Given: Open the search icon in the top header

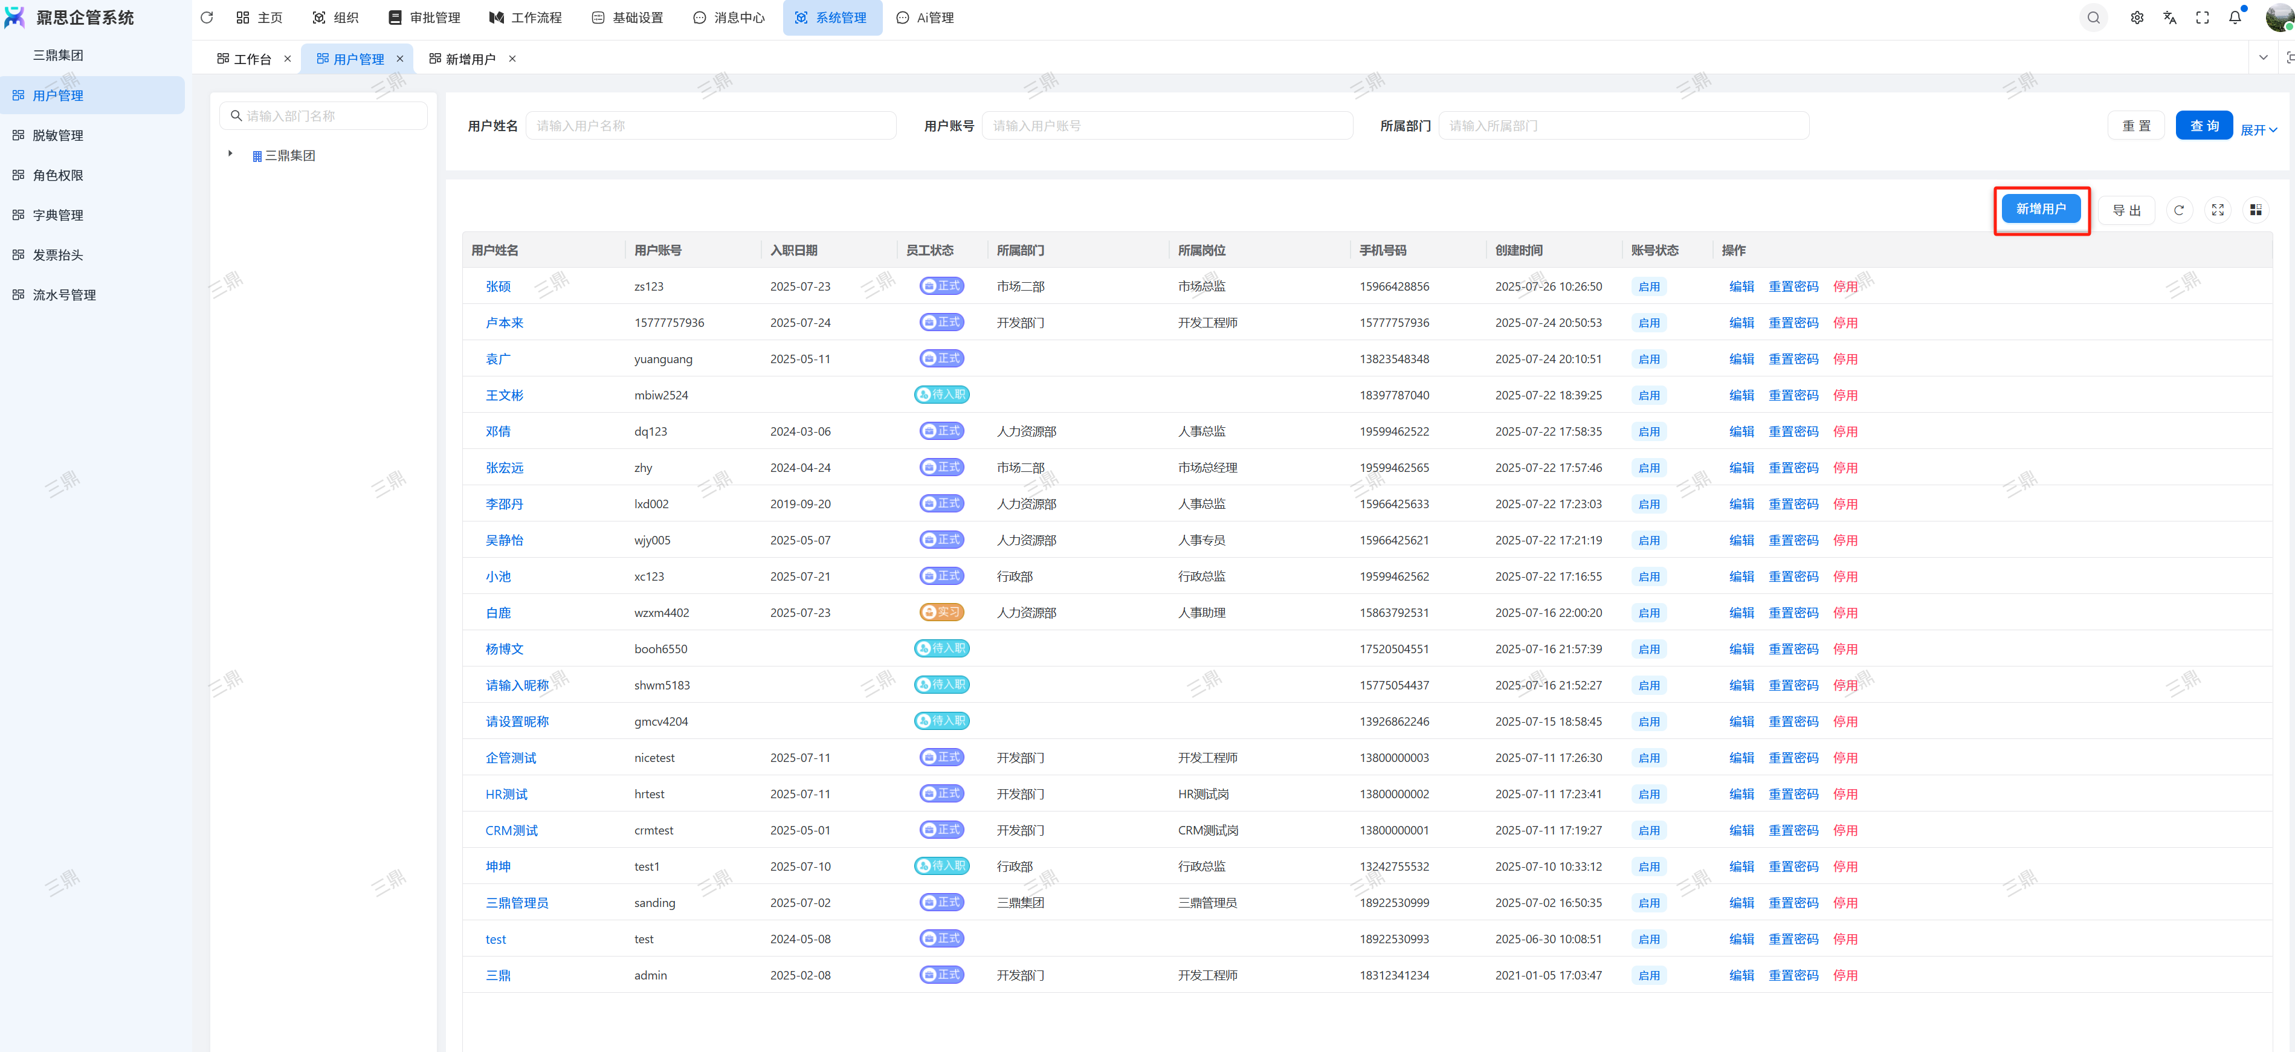Looking at the screenshot, I should [2094, 18].
